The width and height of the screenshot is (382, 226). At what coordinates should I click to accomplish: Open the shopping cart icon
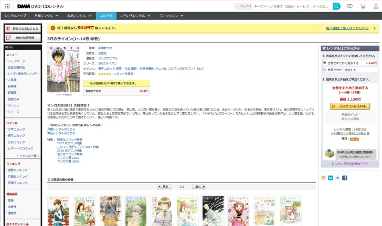pos(363,6)
